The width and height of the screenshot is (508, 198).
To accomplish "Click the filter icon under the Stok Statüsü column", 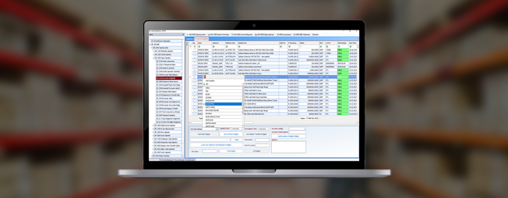I will [x=338, y=47].
